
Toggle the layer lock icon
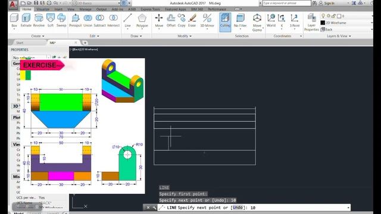pos(333,16)
